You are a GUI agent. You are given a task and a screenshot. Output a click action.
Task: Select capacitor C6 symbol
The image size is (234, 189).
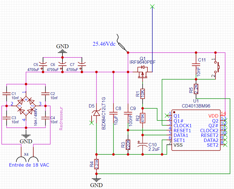pos(62,64)
